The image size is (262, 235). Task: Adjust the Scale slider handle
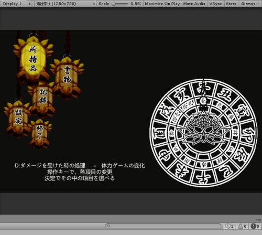[114, 4]
